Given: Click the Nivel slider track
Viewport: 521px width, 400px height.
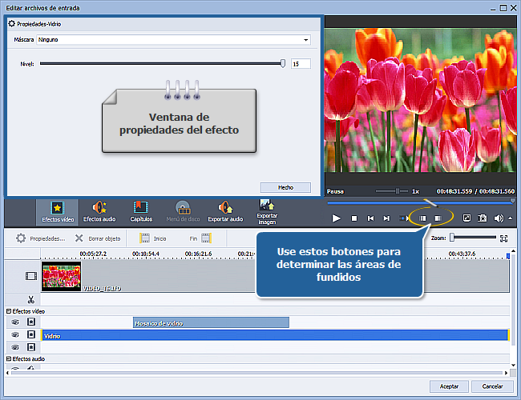Looking at the screenshot, I should tap(160, 63).
